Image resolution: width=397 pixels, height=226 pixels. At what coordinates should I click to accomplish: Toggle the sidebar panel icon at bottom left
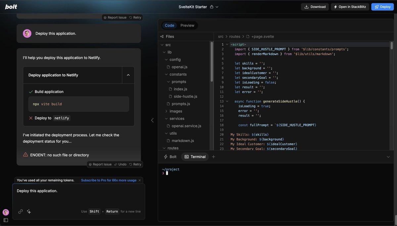(6, 220)
